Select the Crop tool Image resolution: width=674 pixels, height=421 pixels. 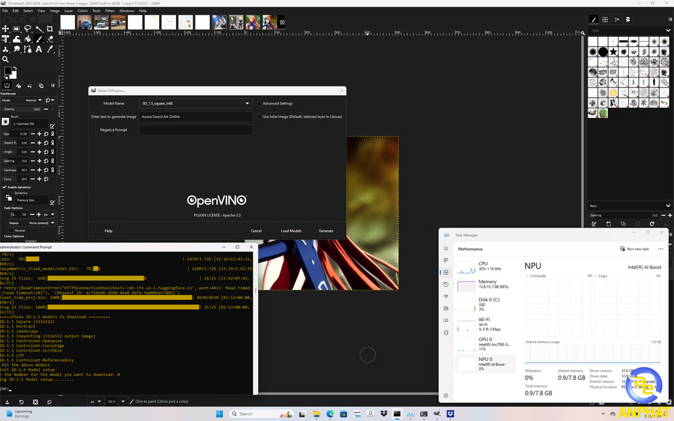click(50, 29)
